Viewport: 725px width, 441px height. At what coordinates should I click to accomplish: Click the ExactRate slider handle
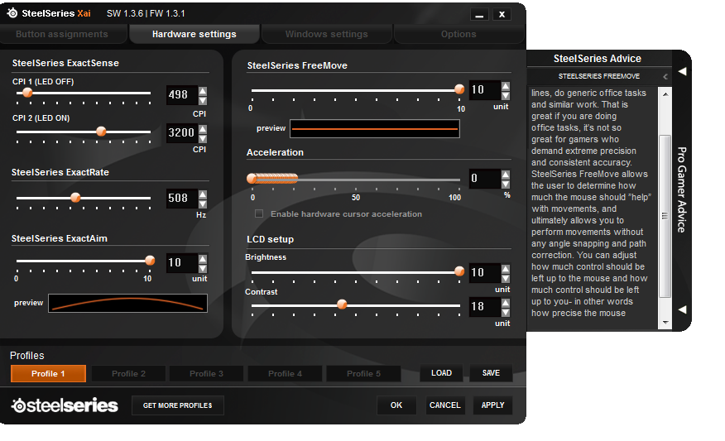(75, 198)
